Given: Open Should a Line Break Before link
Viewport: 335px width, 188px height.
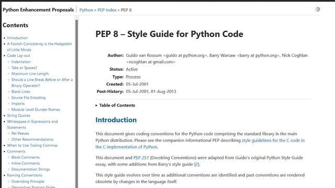Looking at the screenshot, I should coord(42,83).
